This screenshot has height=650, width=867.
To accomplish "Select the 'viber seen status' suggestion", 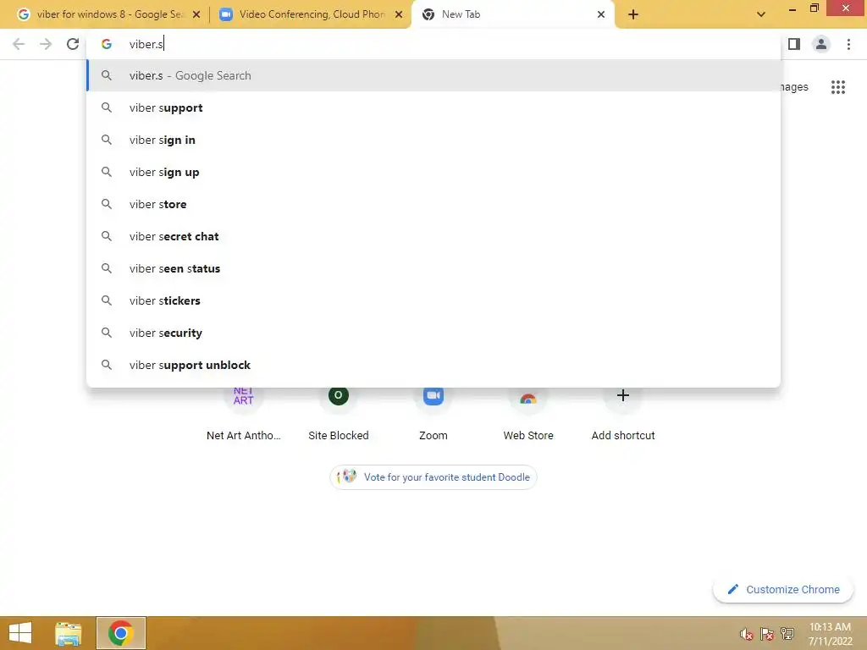I will [433, 268].
